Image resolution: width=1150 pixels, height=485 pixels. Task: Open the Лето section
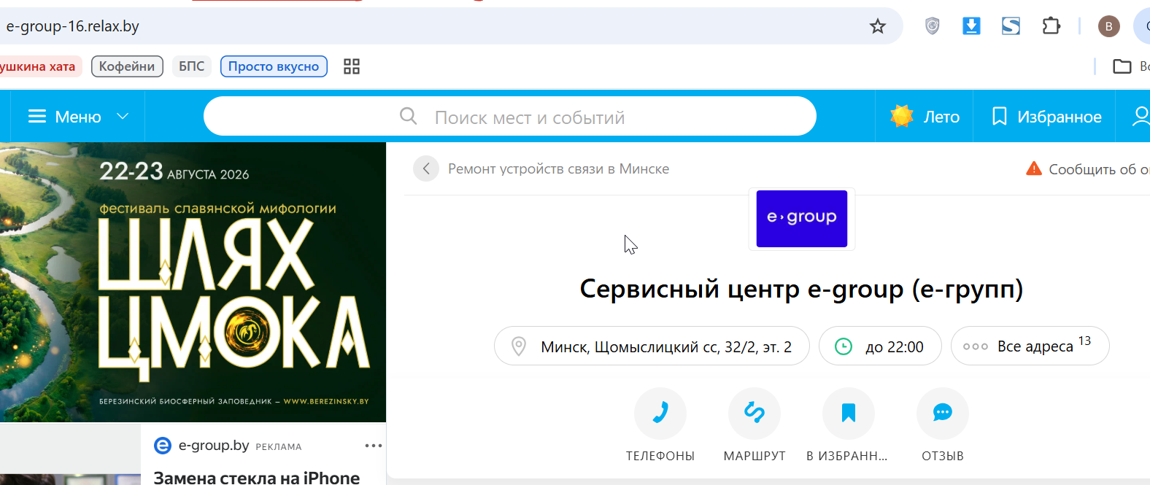(925, 117)
